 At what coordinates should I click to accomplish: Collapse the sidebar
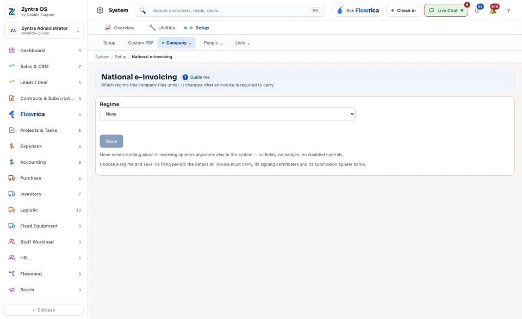(44, 310)
